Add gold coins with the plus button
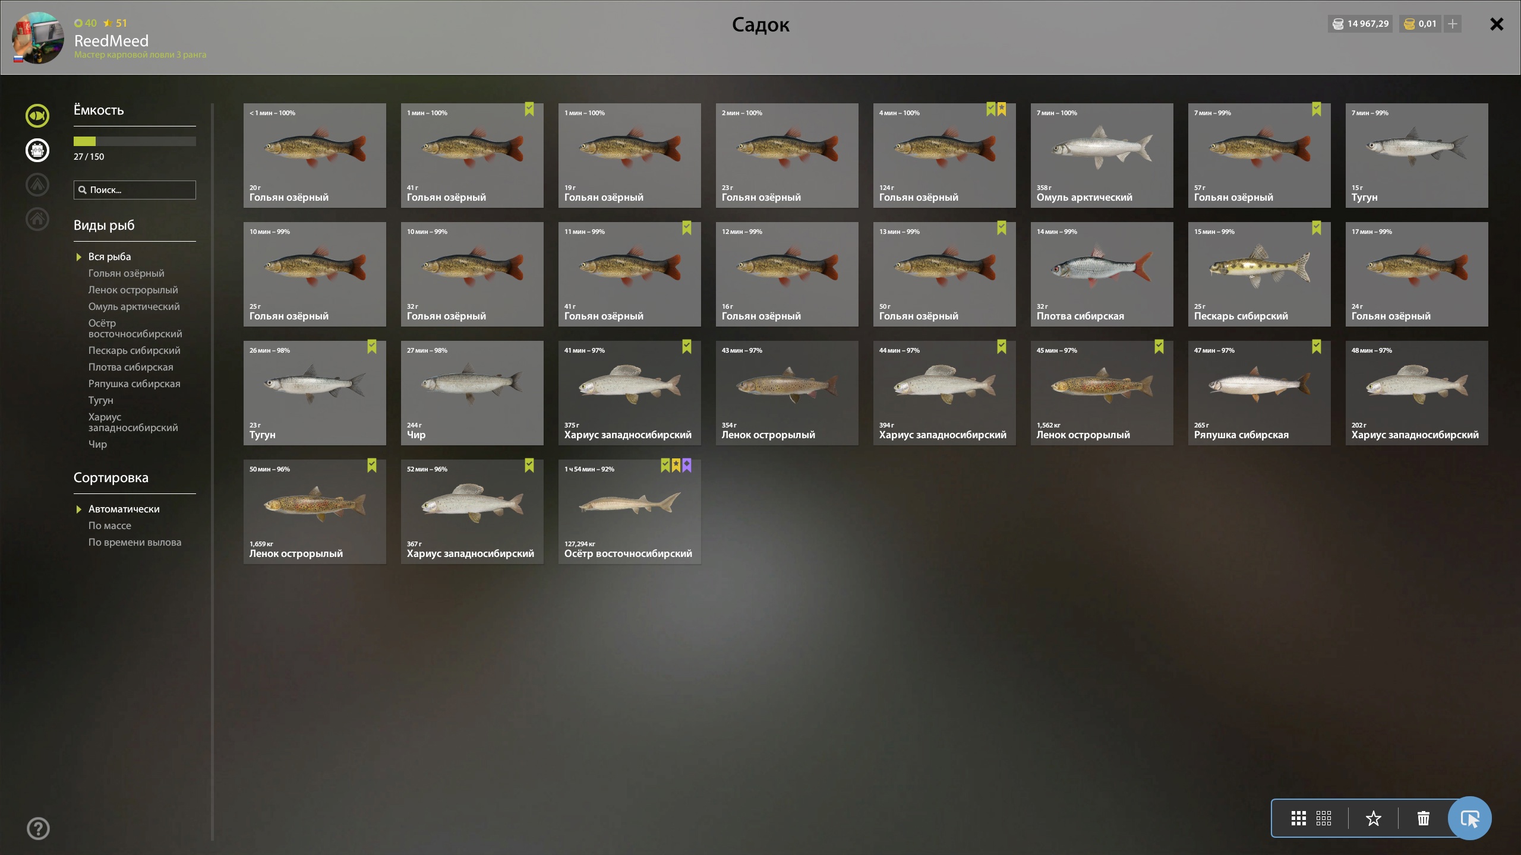 (x=1452, y=24)
